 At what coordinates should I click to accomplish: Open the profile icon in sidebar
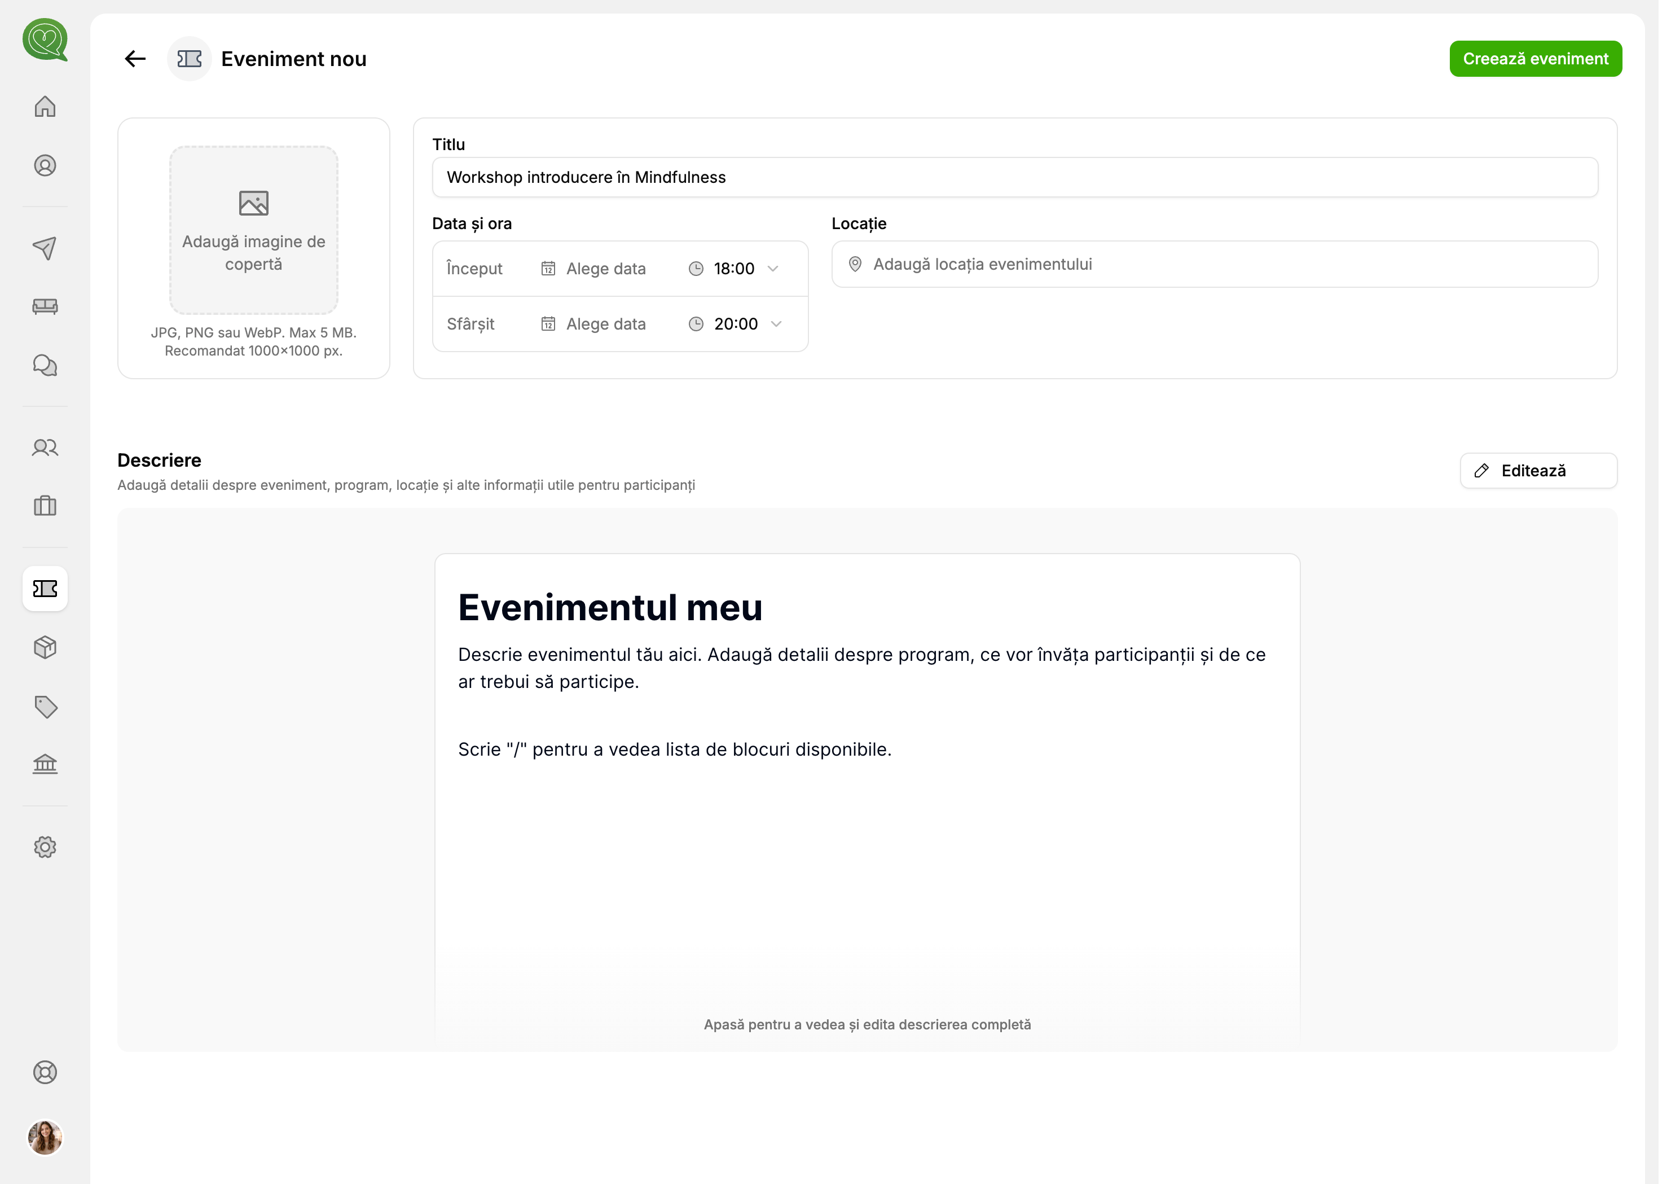(45, 166)
